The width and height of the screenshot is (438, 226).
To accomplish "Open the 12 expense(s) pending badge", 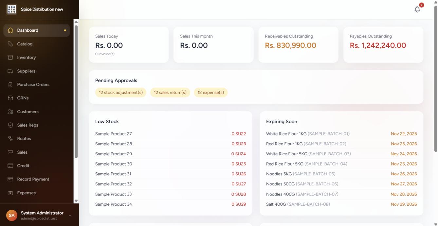I will pos(211,93).
